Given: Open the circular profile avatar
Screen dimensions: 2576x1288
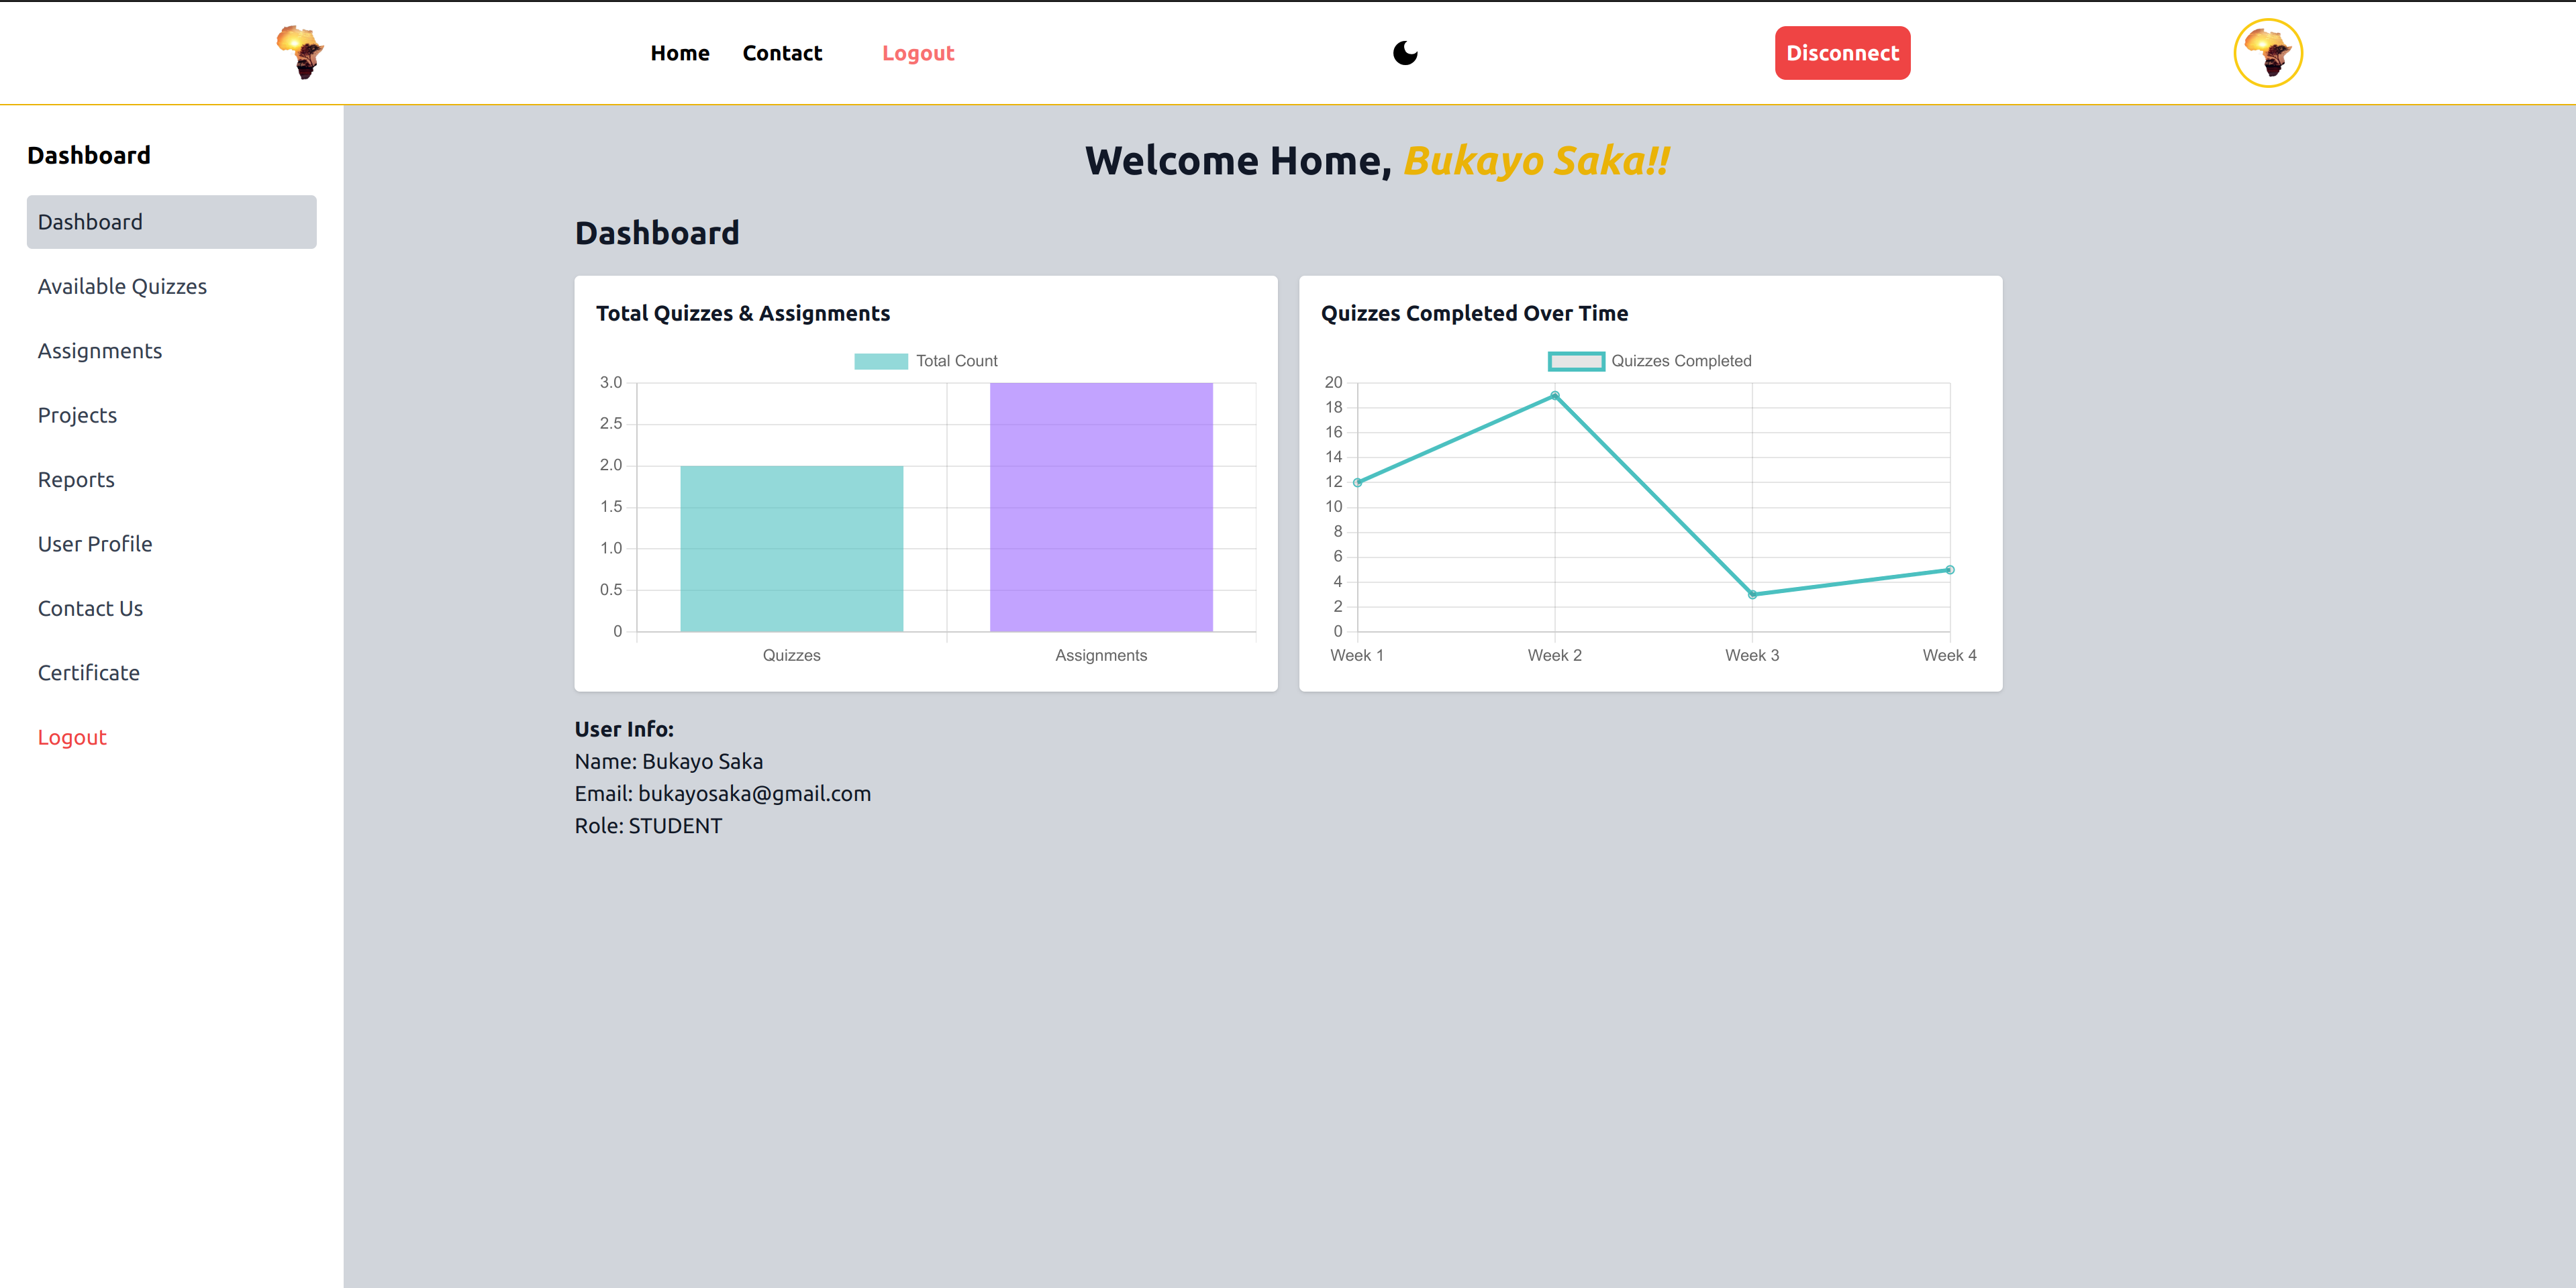Looking at the screenshot, I should (x=2267, y=53).
